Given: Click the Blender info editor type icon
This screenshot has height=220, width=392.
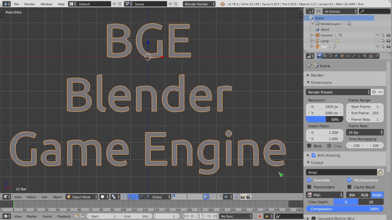Looking at the screenshot, I should pos(6,4).
